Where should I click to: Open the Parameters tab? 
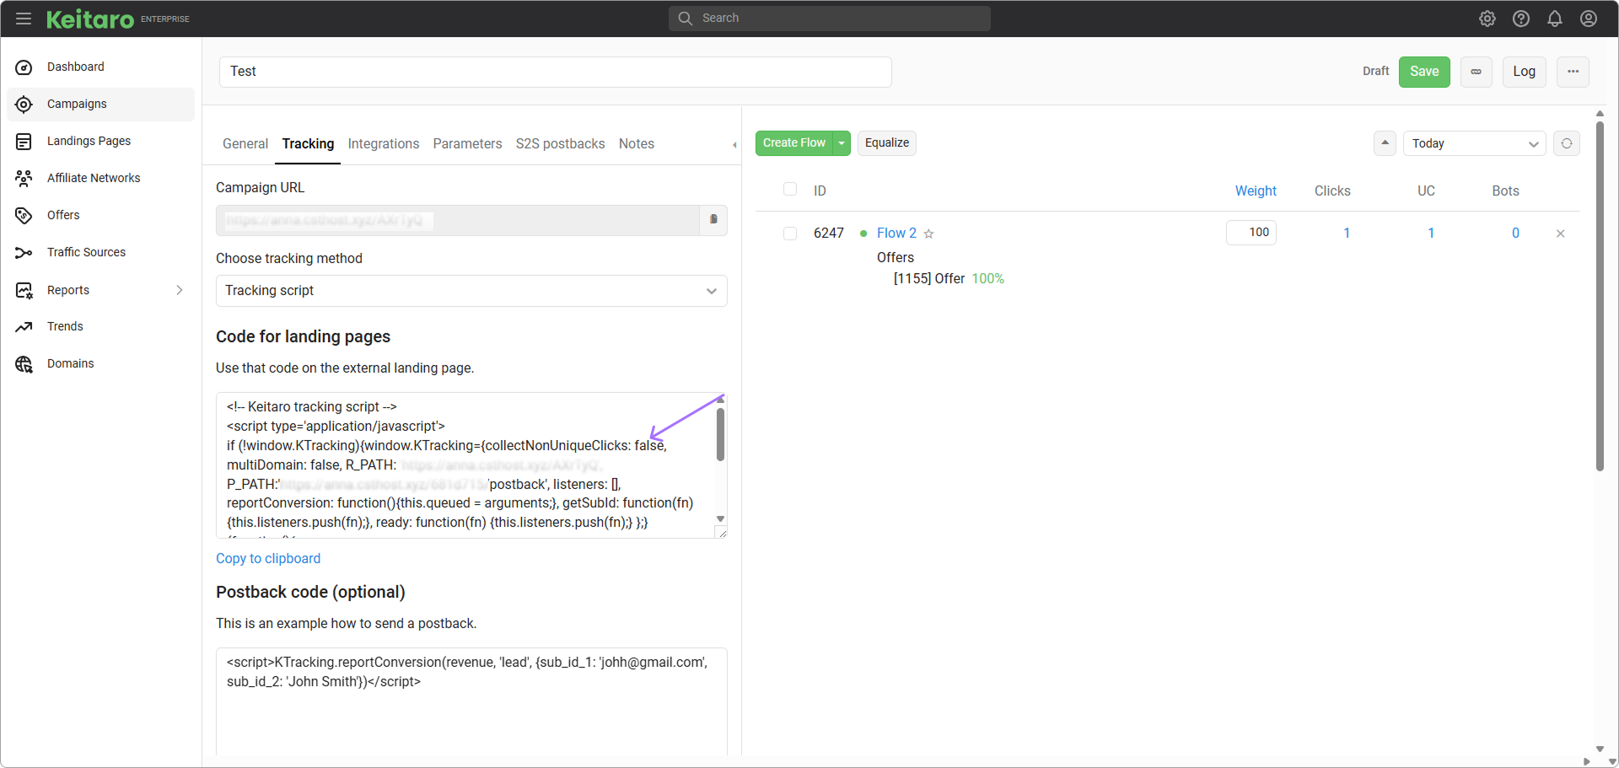[x=467, y=144]
